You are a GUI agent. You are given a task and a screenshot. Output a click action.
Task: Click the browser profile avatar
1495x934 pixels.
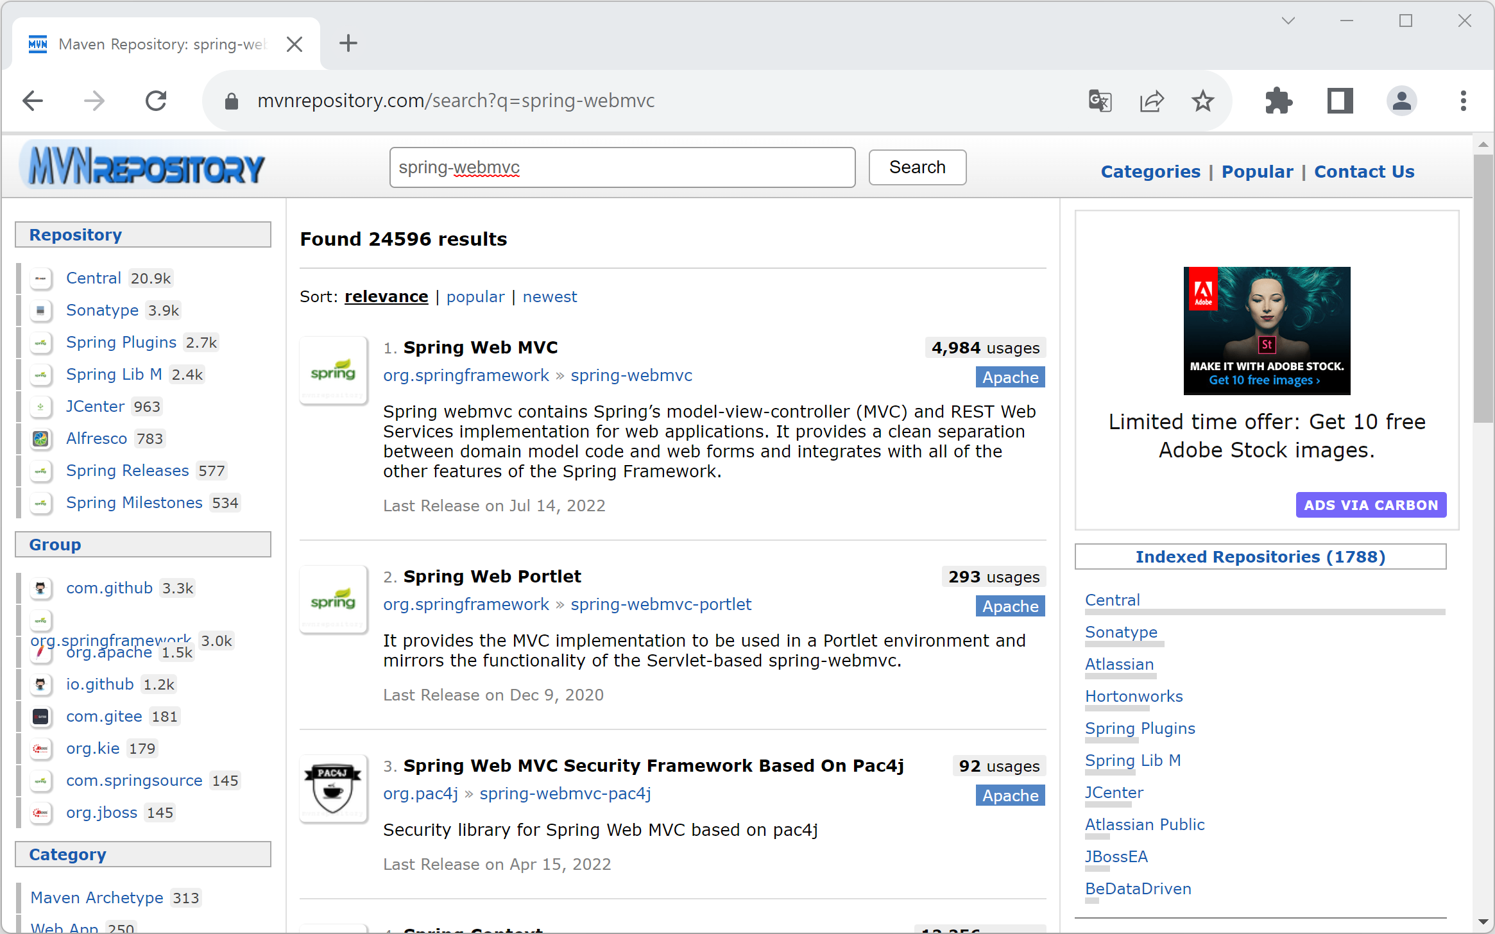(1402, 101)
